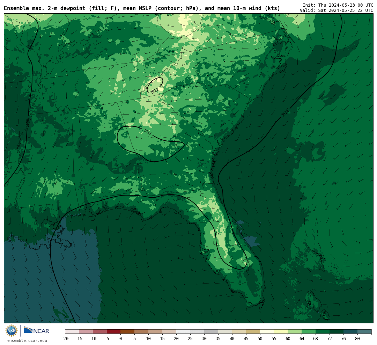The image size is (377, 345).
Task: Pick the 45–50 tan colorbar swatch
Action: pyautogui.click(x=253, y=332)
